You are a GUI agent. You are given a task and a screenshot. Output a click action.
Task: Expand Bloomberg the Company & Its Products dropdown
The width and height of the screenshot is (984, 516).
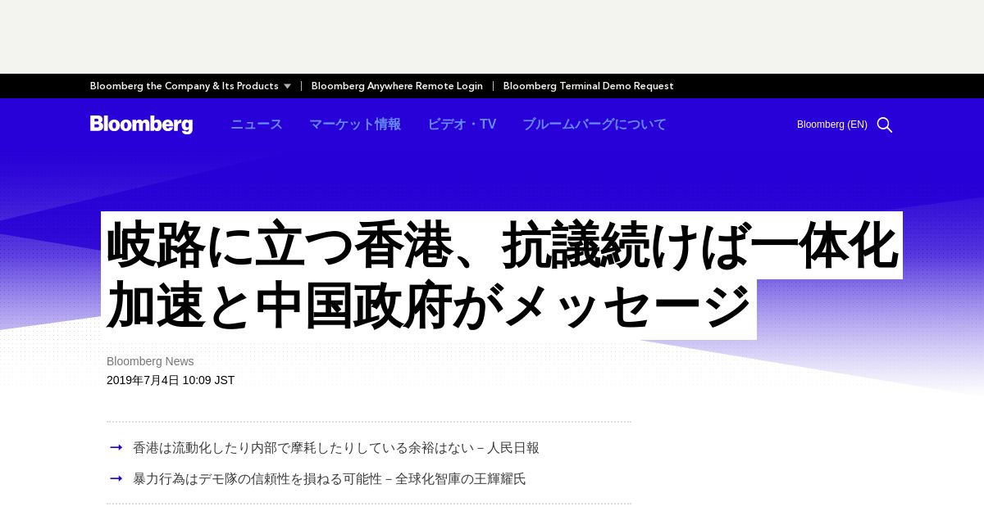point(190,86)
